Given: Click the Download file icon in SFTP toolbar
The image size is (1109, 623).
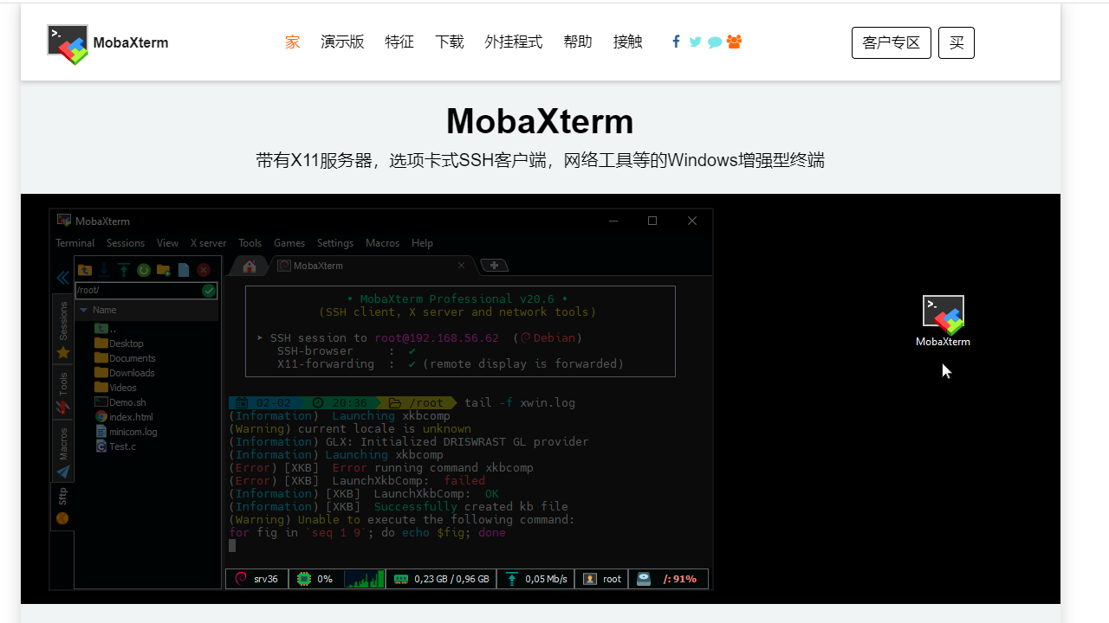Looking at the screenshot, I should (105, 270).
